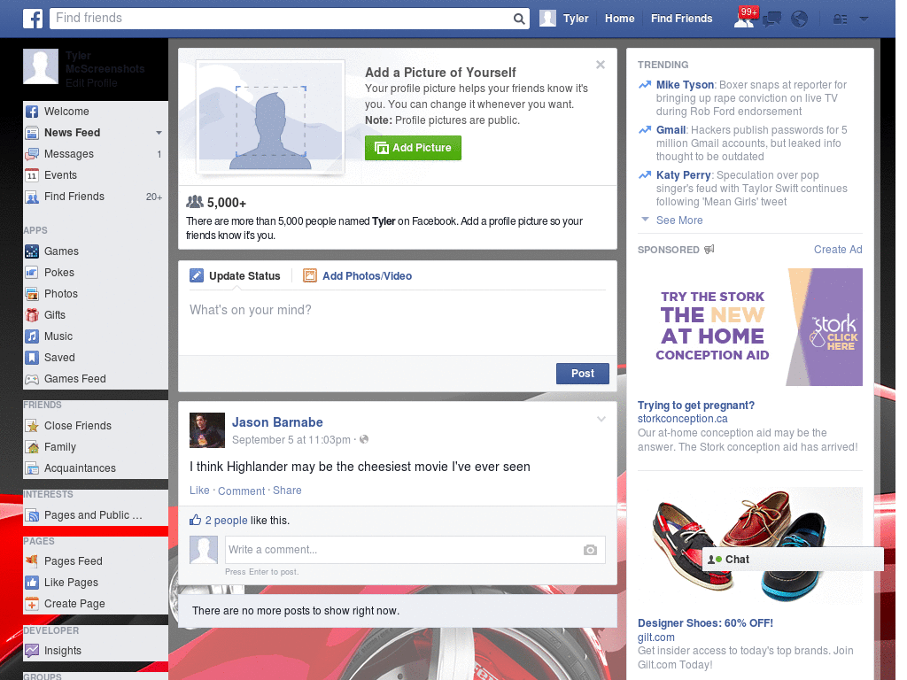
Task: Click the What's on your mind field
Action: pyautogui.click(x=398, y=321)
